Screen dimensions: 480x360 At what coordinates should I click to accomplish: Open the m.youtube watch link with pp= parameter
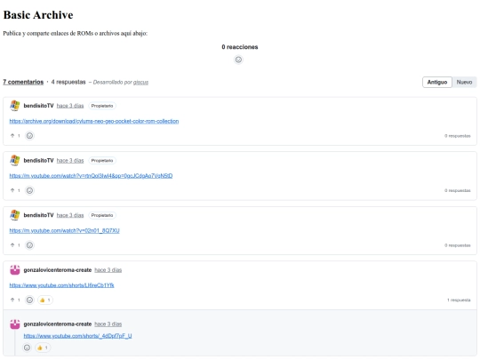tap(91, 176)
